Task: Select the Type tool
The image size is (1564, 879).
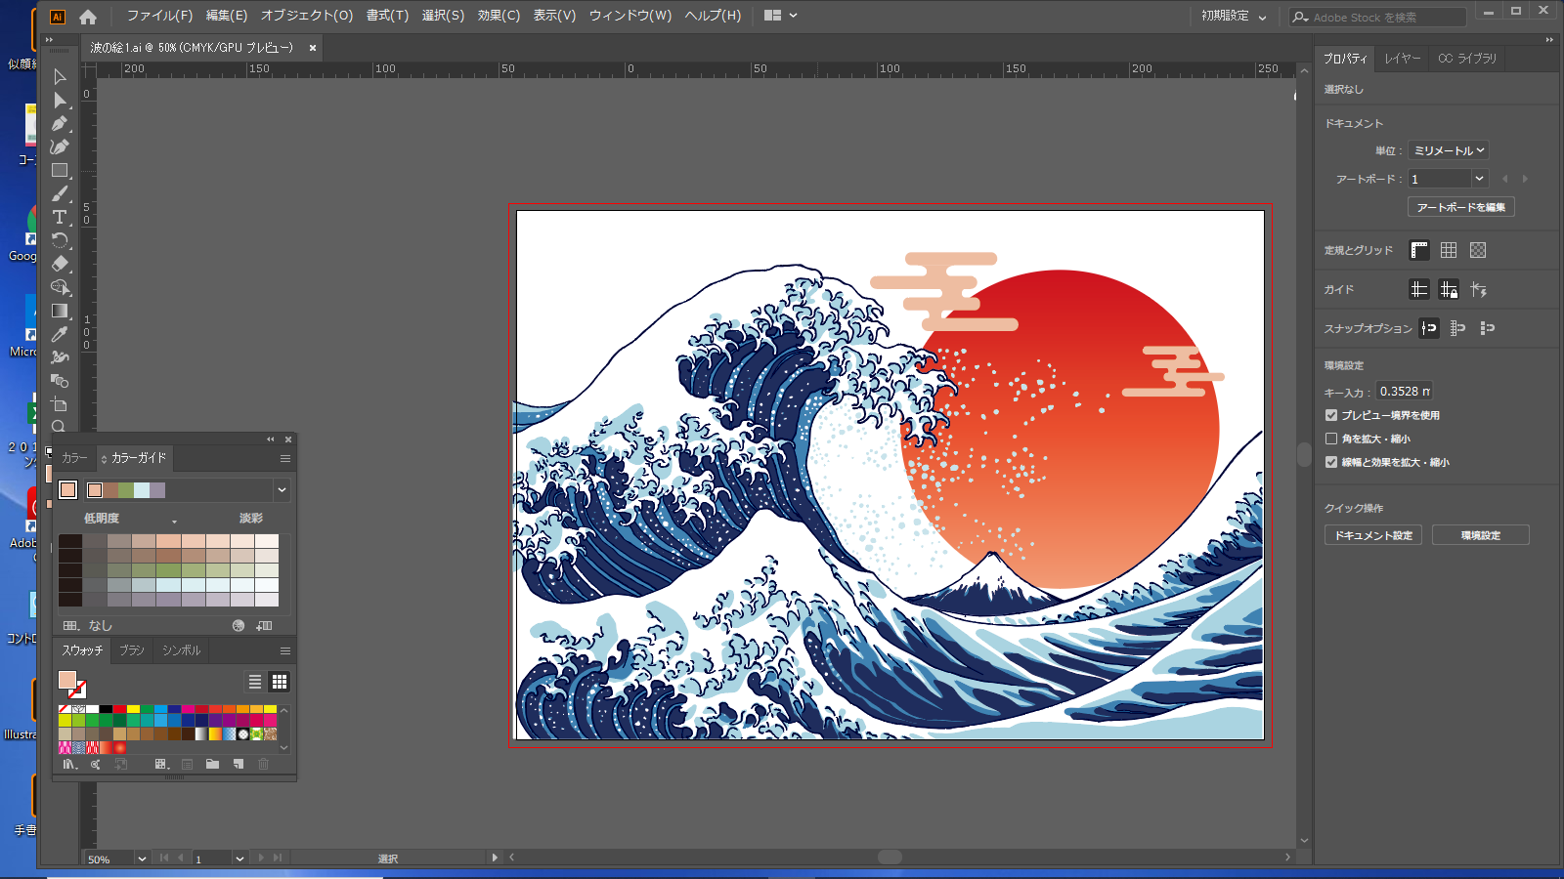Action: (60, 217)
